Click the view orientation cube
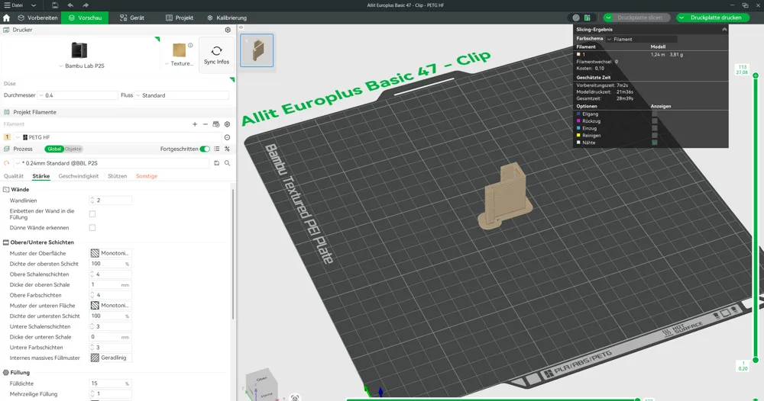This screenshot has height=401, width=764. [261, 386]
